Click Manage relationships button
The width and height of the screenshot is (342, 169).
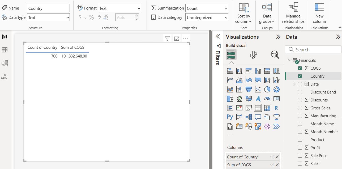(x=293, y=13)
